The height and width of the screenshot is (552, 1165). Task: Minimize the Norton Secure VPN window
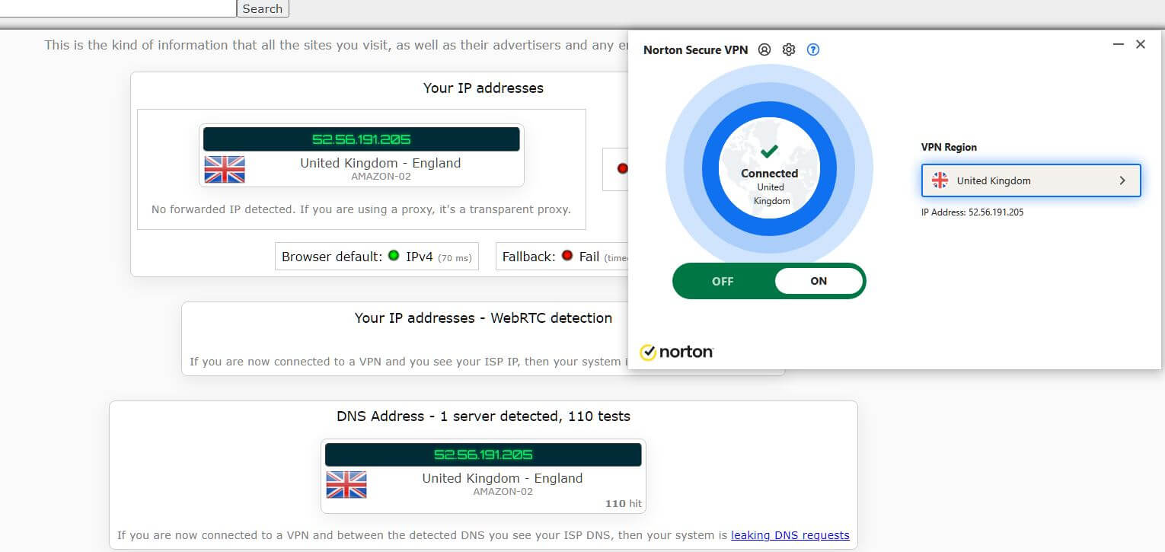click(x=1119, y=44)
